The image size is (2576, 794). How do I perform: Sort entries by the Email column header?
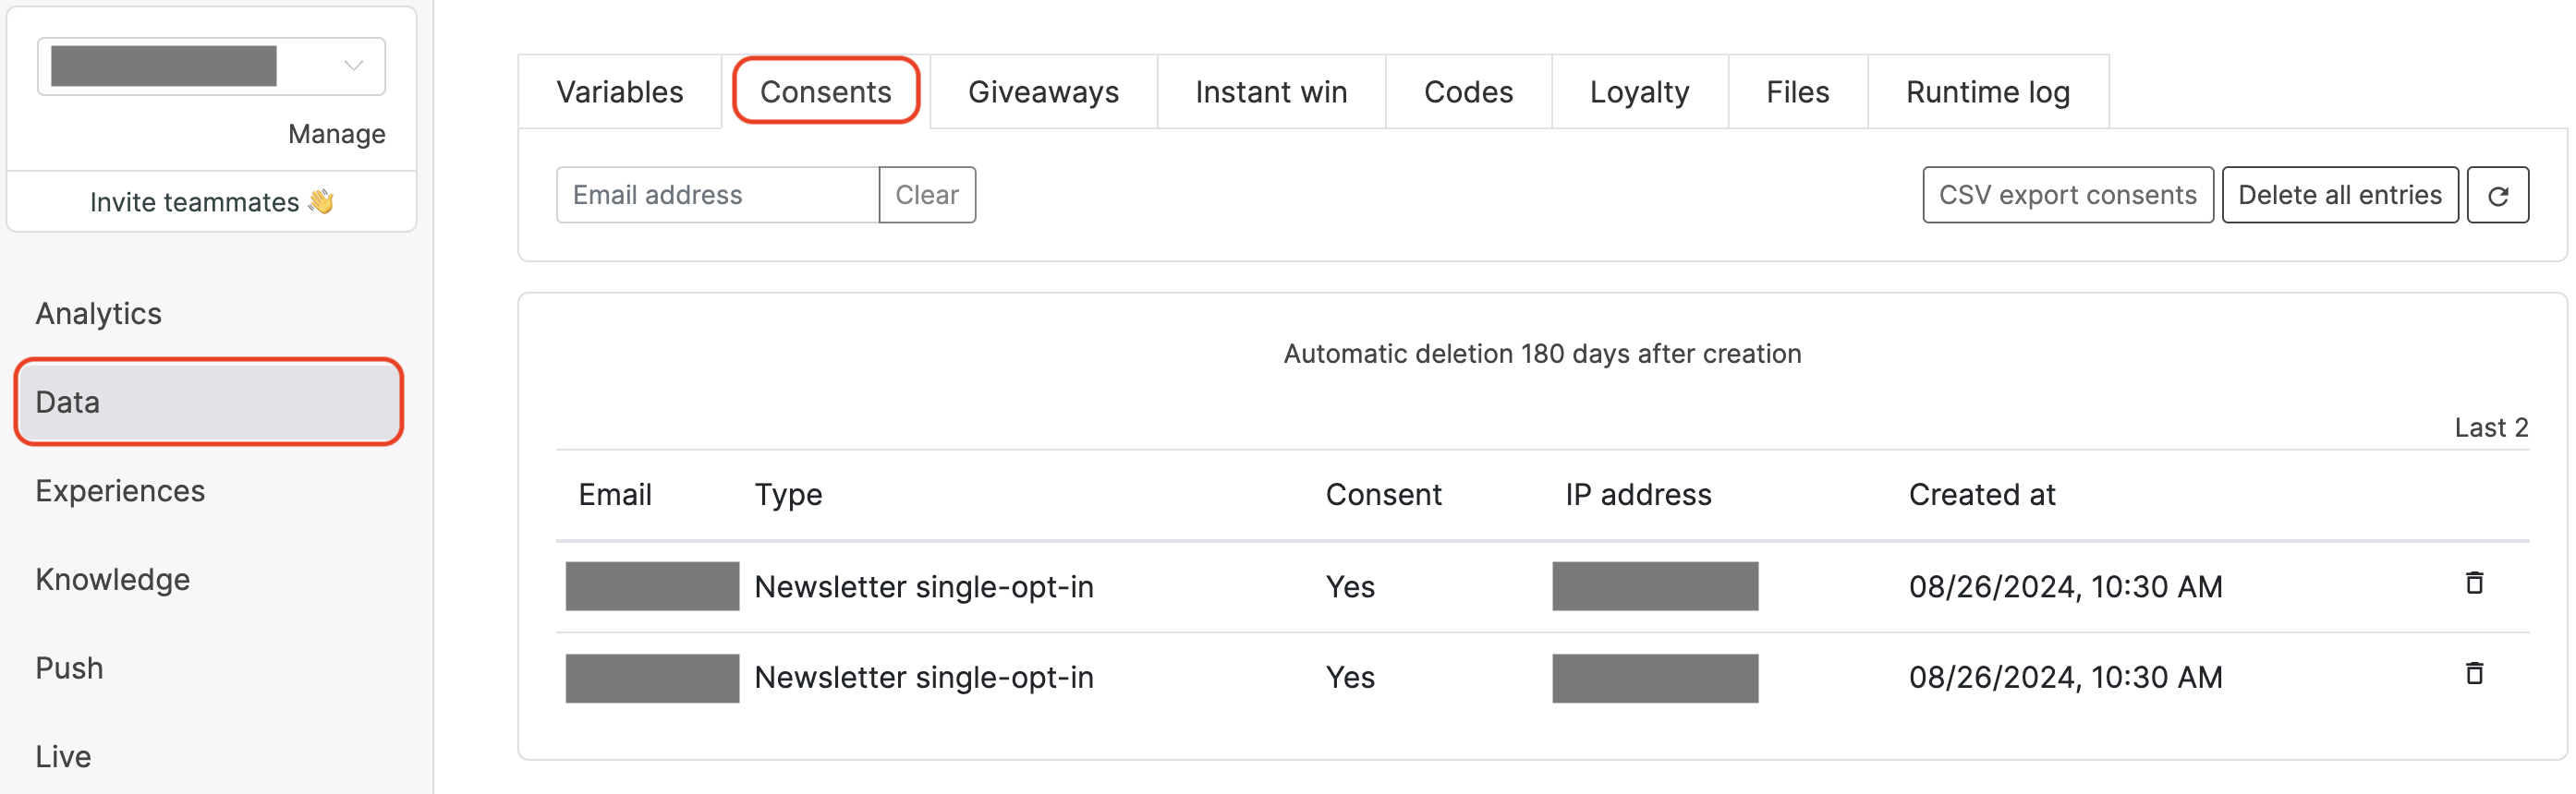(x=615, y=493)
